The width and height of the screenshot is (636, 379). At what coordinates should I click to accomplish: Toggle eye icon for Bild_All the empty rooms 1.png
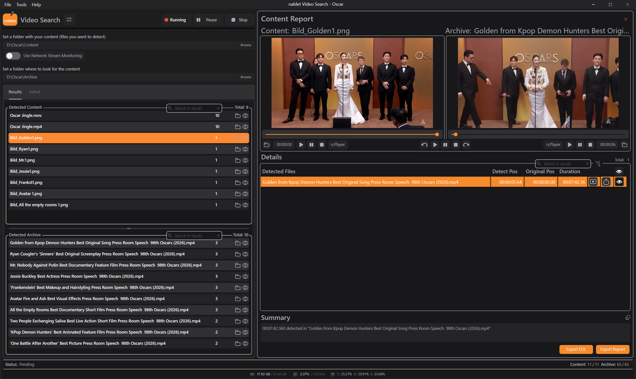coord(245,205)
